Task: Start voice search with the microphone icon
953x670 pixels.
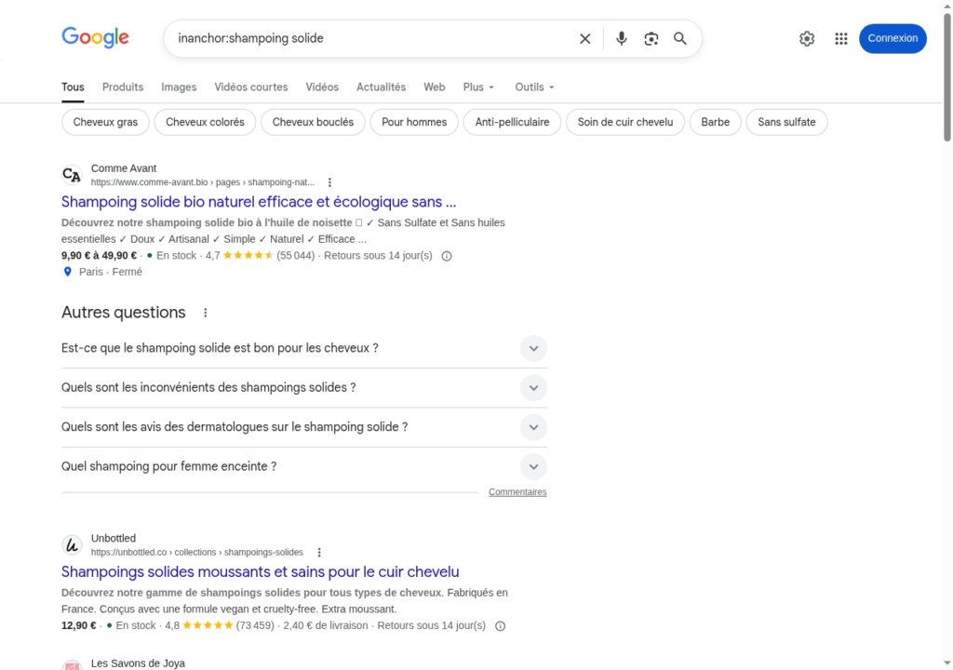Action: coord(622,38)
